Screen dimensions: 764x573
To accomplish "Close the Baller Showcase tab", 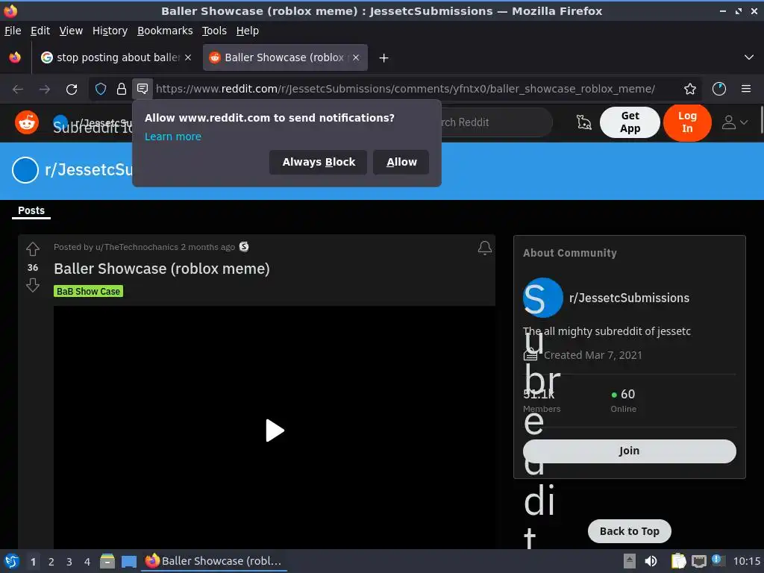I will pyautogui.click(x=356, y=57).
